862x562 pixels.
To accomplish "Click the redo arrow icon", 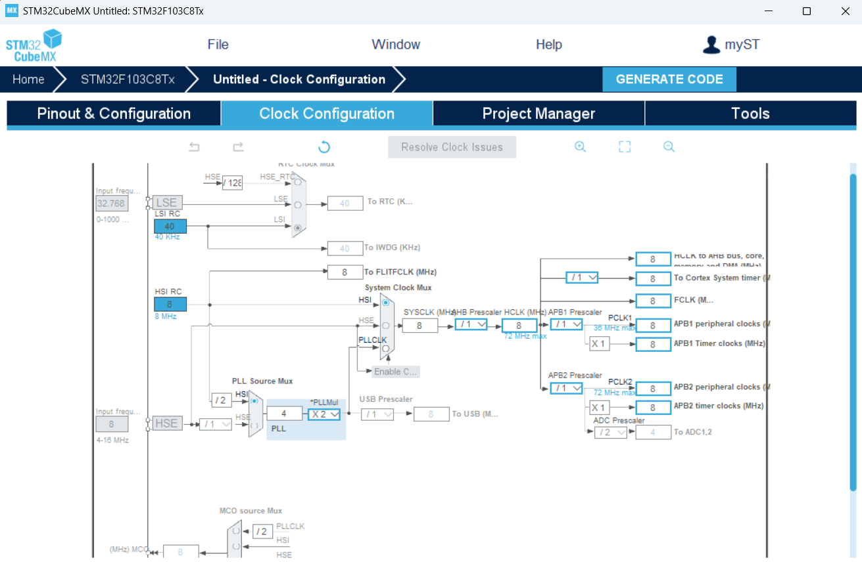I will pyautogui.click(x=238, y=147).
